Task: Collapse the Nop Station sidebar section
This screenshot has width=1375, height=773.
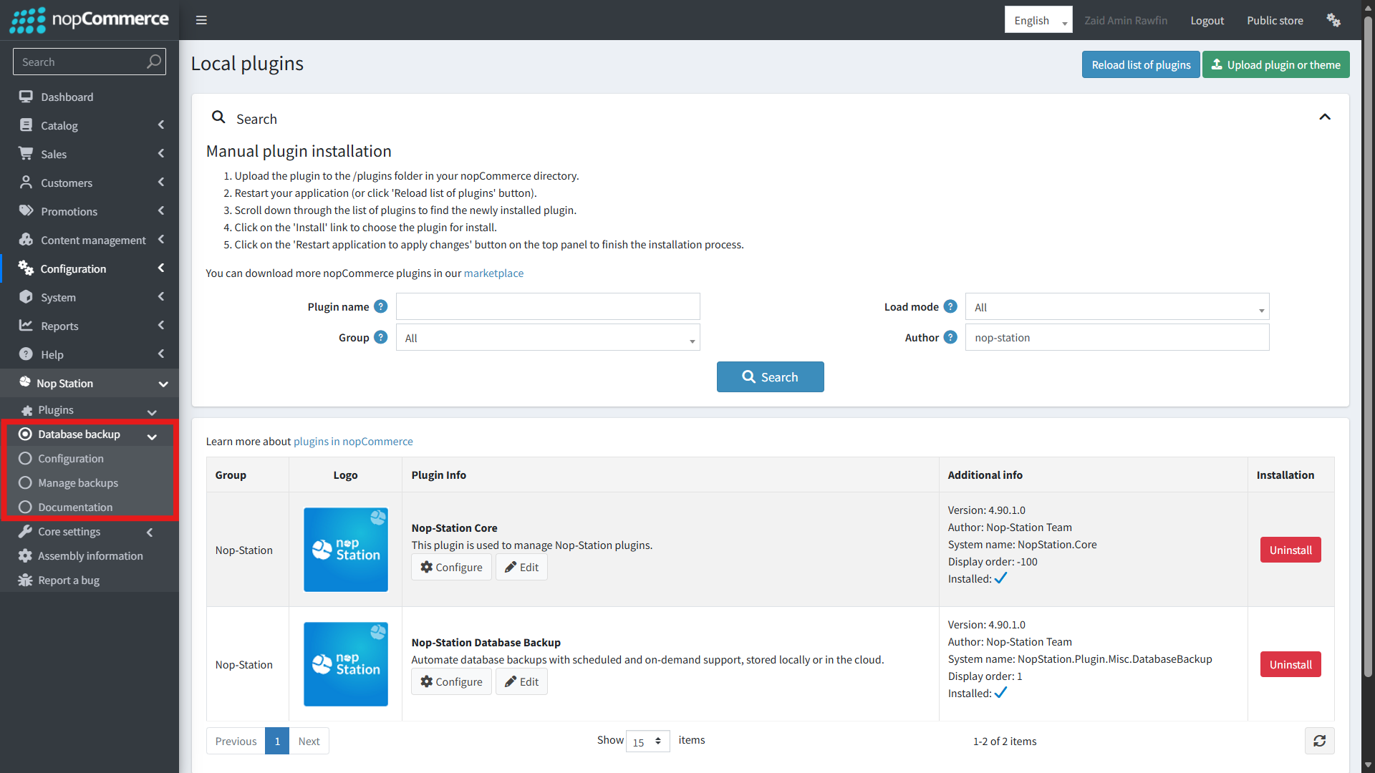Action: (90, 383)
